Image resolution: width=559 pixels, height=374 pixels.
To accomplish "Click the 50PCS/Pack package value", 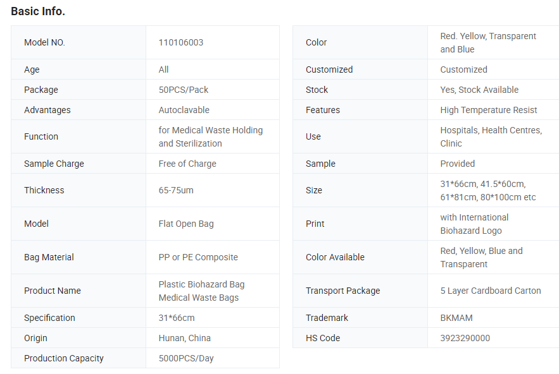I will click(184, 90).
